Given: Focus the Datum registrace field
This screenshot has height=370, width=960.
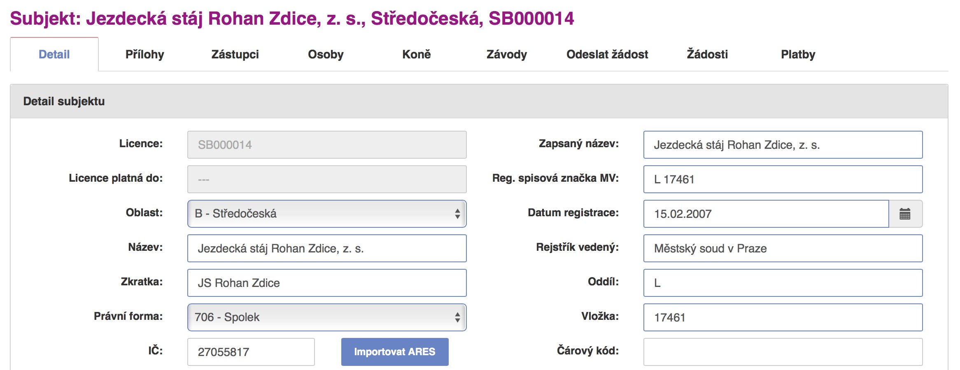Looking at the screenshot, I should (766, 214).
